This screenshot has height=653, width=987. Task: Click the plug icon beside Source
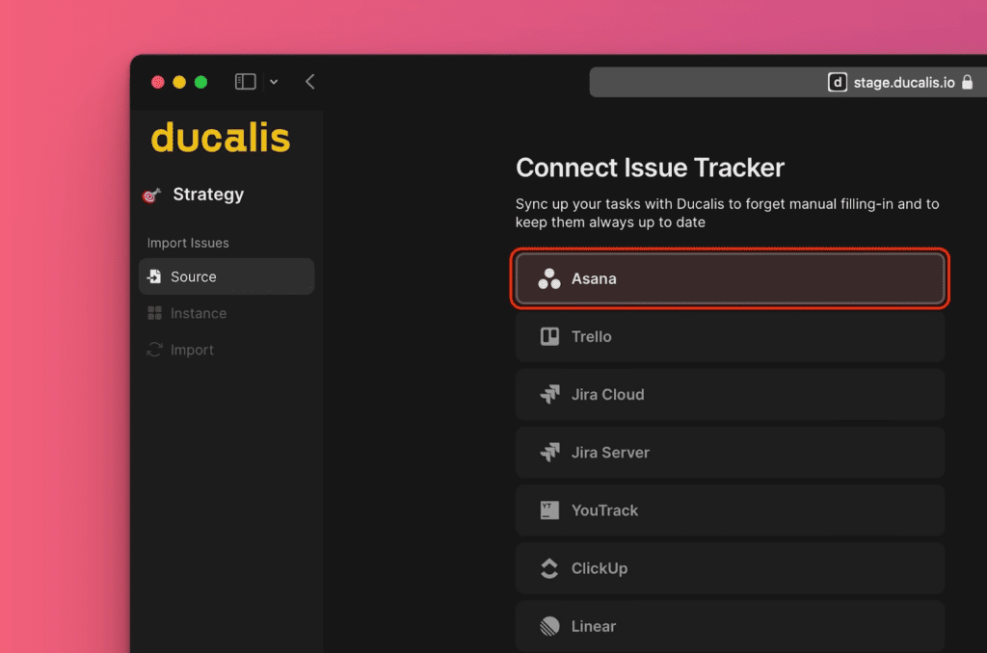tap(155, 276)
